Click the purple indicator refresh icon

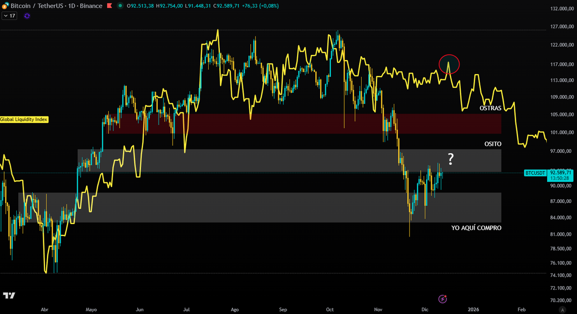27,16
